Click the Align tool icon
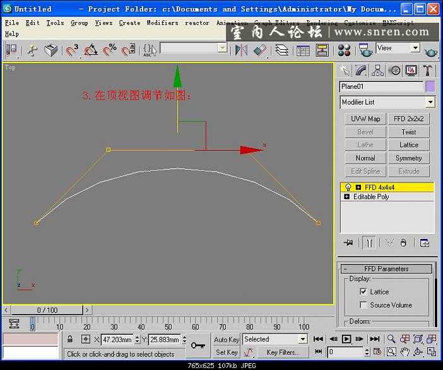 pos(260,50)
